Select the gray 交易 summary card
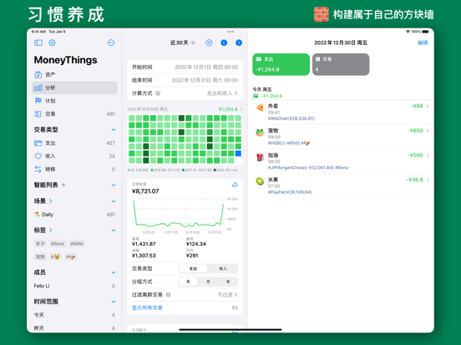Image resolution: width=461 pixels, height=345 pixels. 341,64
